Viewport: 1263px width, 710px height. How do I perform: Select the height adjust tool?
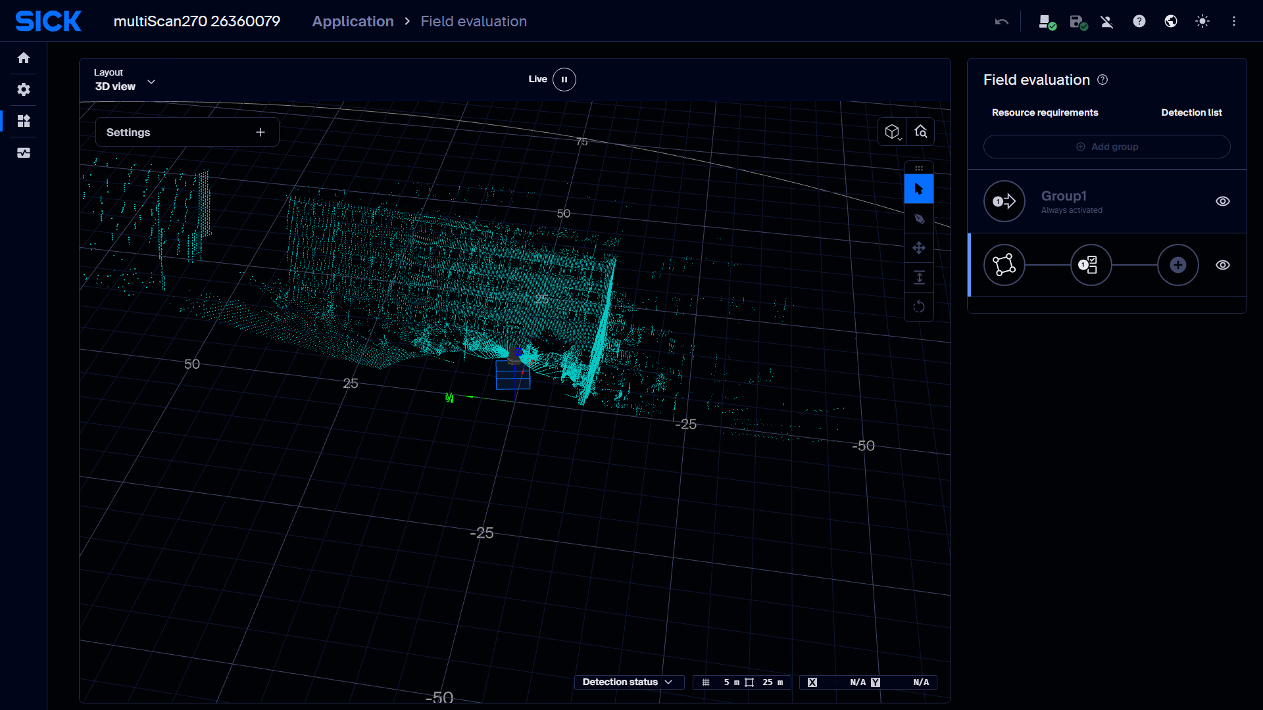click(x=919, y=277)
